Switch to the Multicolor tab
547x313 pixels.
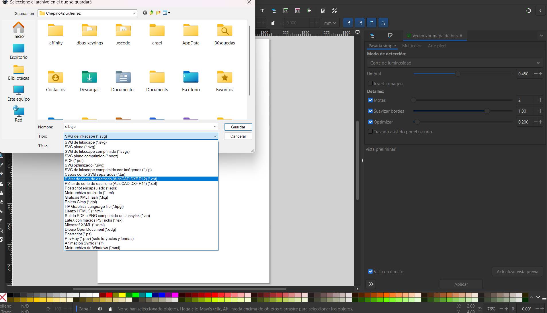click(x=412, y=46)
